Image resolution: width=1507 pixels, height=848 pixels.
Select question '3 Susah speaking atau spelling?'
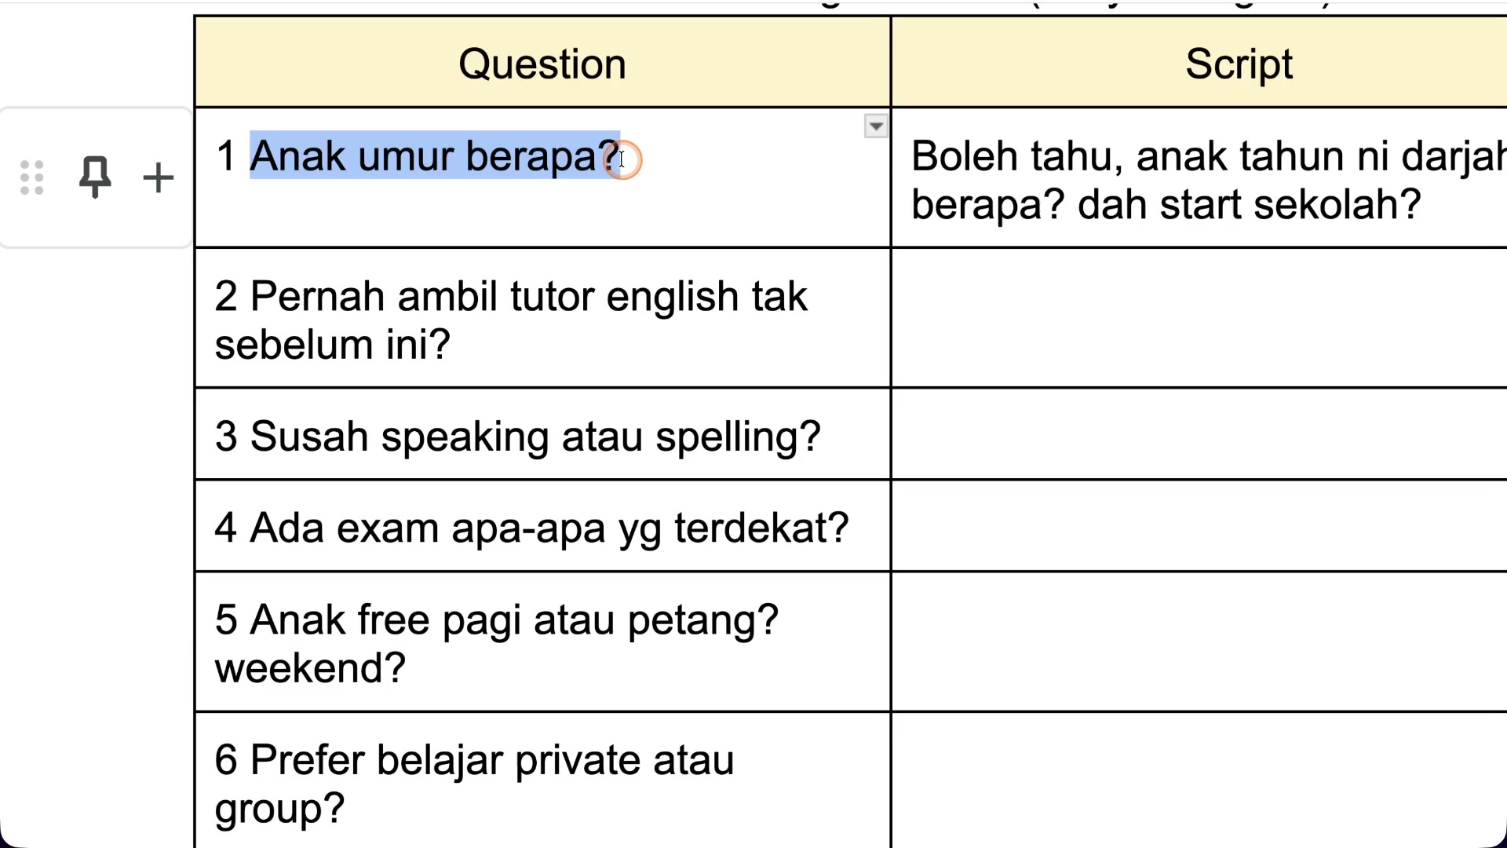(518, 436)
